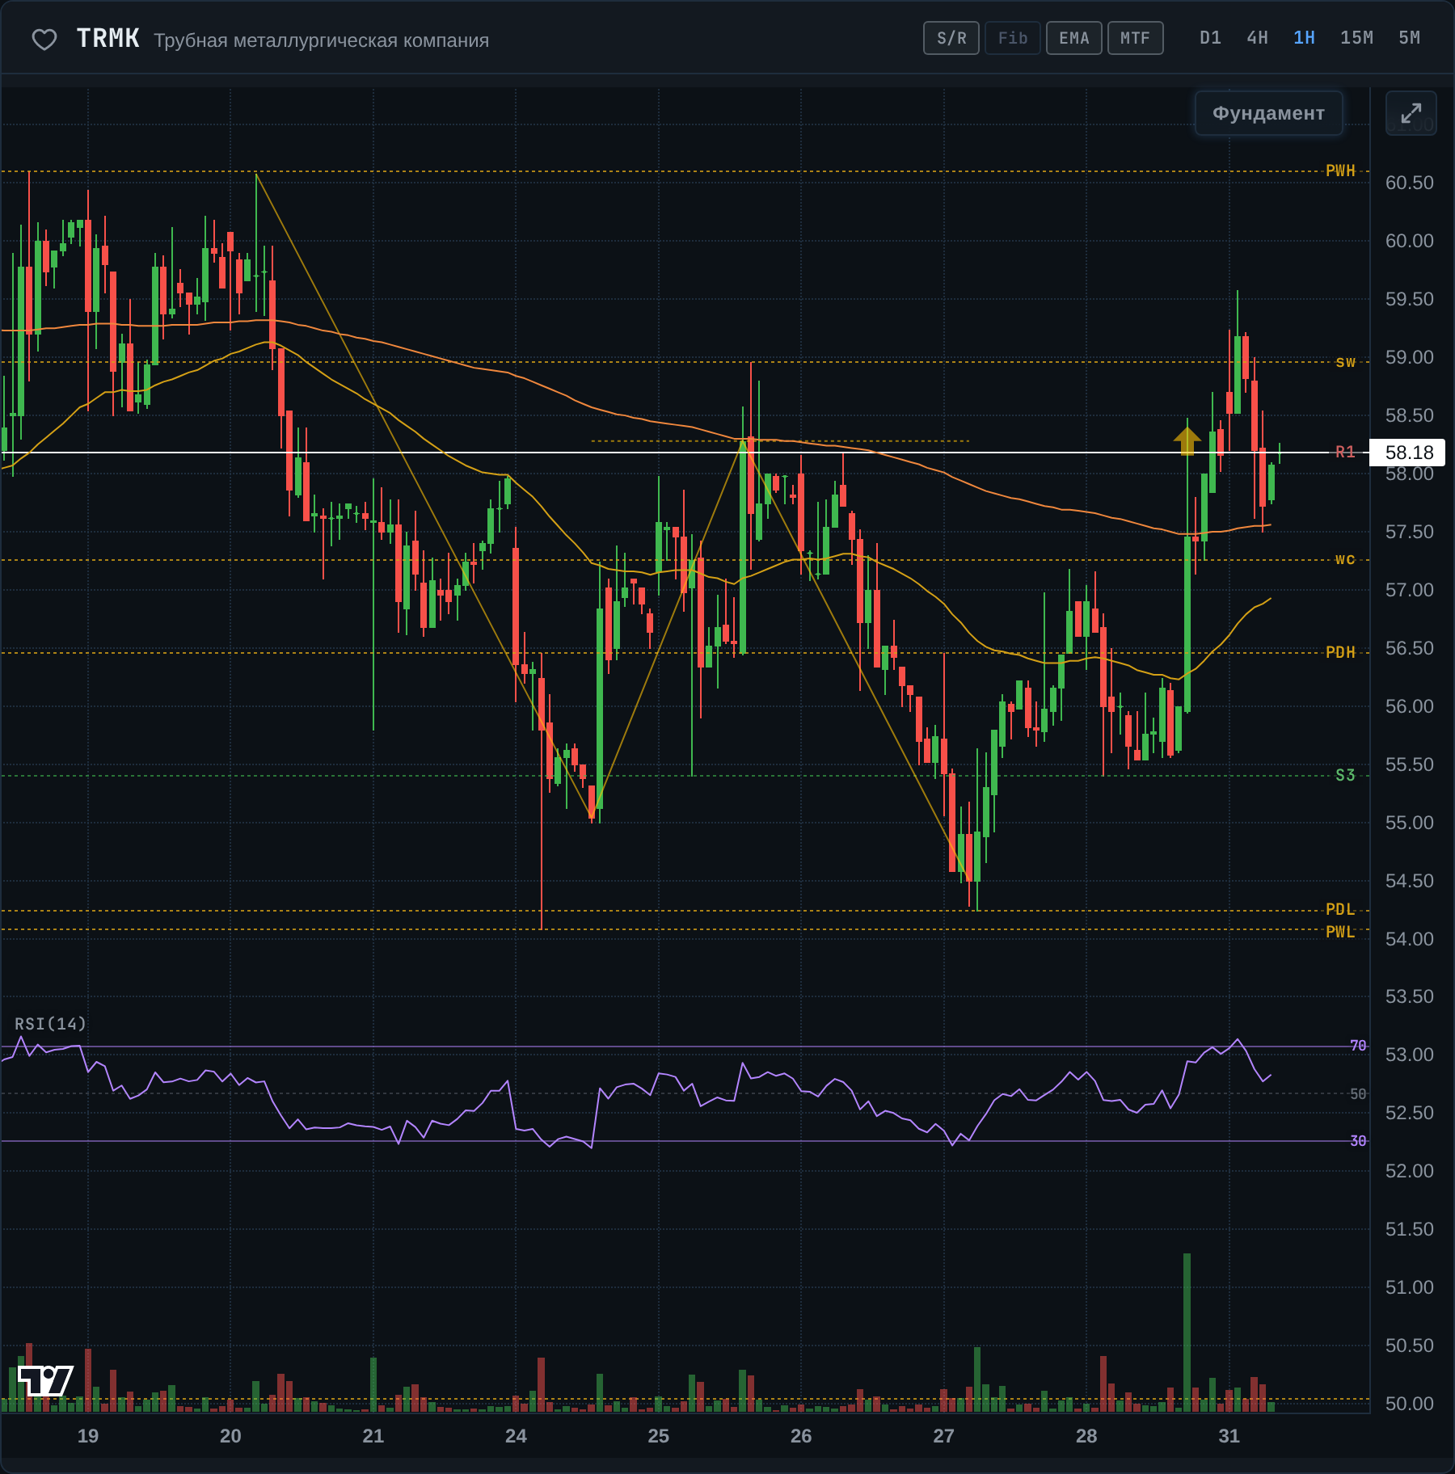Toggle EMA lines overlay

coord(1073,38)
